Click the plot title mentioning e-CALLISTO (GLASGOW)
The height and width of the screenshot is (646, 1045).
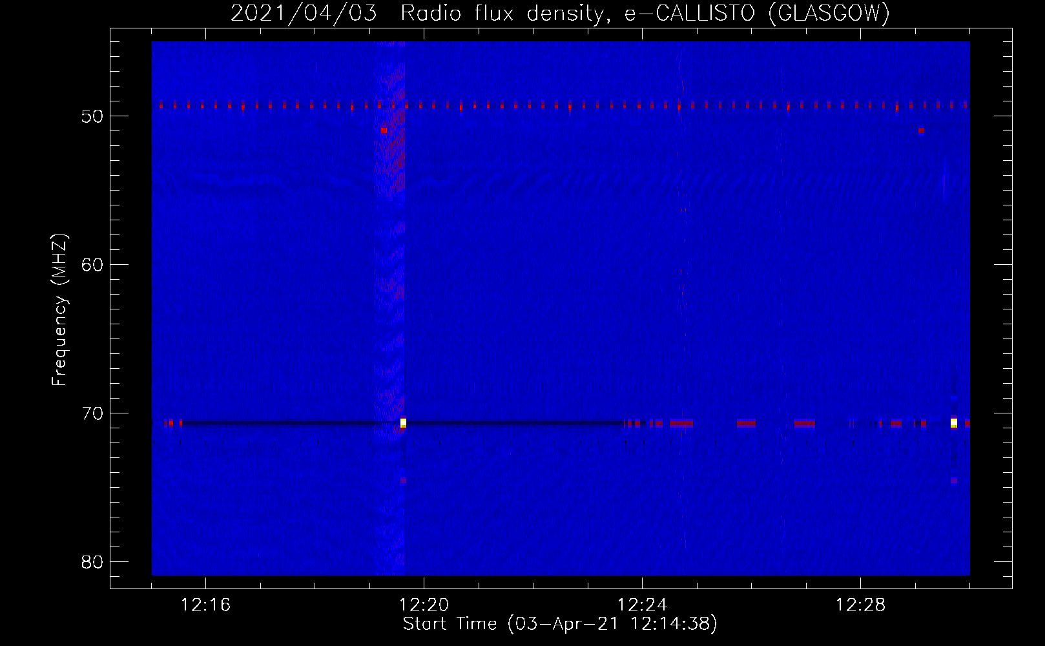click(561, 14)
